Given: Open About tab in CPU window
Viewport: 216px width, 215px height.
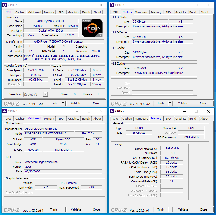Looking at the screenshot, I should point(97,12).
